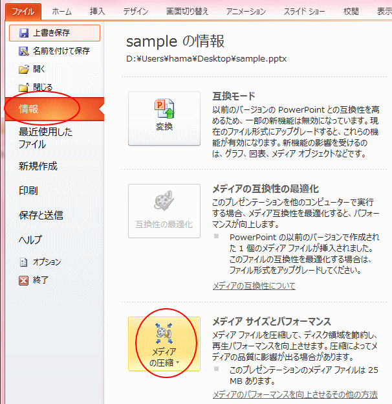Click the 25 MB media file size text
This screenshot has height=404, width=392.
pyautogui.click(x=304, y=376)
